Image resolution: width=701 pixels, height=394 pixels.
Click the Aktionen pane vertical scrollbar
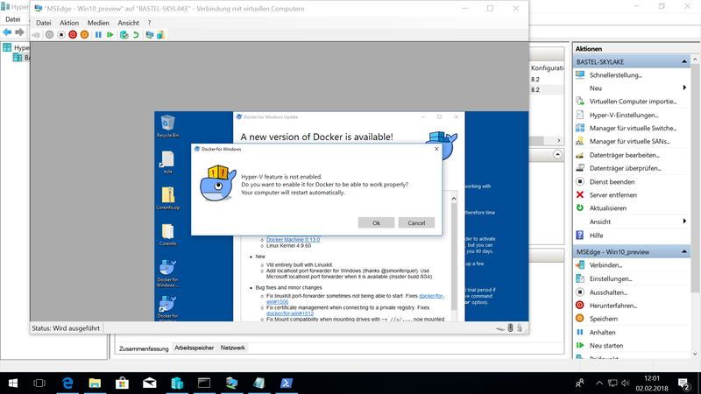pyautogui.click(x=695, y=179)
